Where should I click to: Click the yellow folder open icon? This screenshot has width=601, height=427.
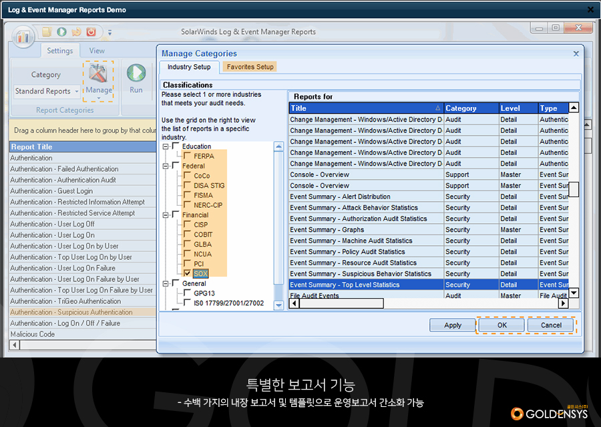(47, 31)
